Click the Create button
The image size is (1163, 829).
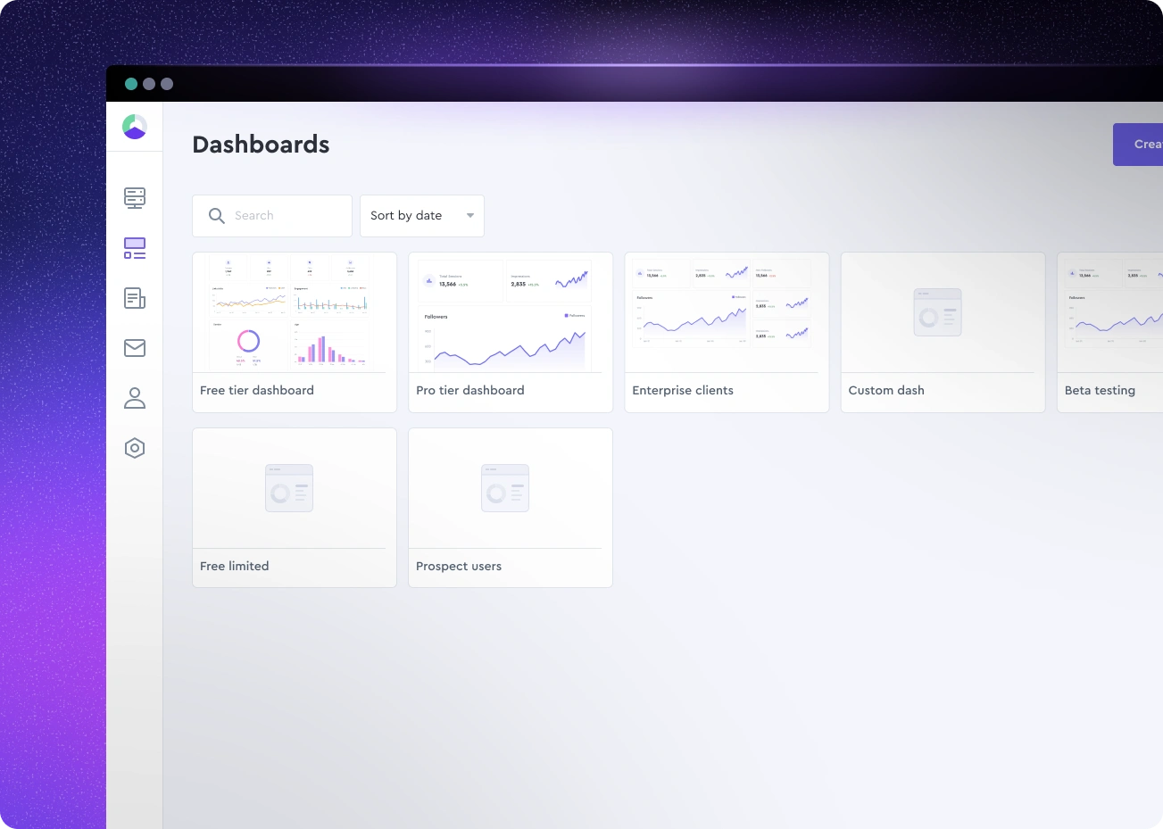click(x=1138, y=145)
